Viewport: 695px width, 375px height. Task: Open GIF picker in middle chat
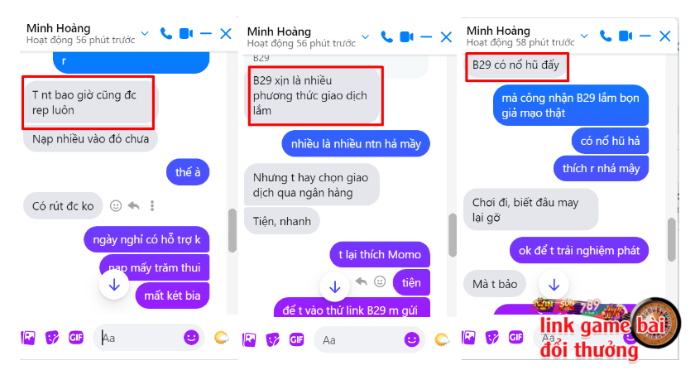tap(296, 340)
